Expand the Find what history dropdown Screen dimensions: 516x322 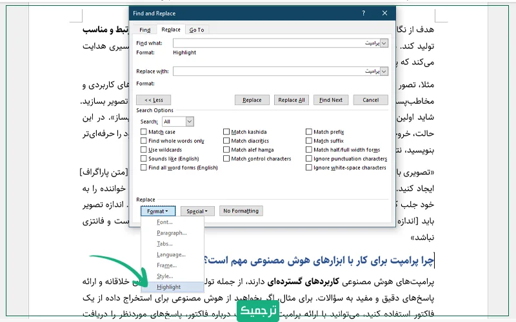(x=384, y=43)
